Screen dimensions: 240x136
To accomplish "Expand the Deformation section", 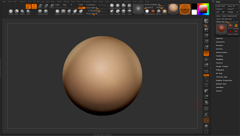I will click(221, 52).
